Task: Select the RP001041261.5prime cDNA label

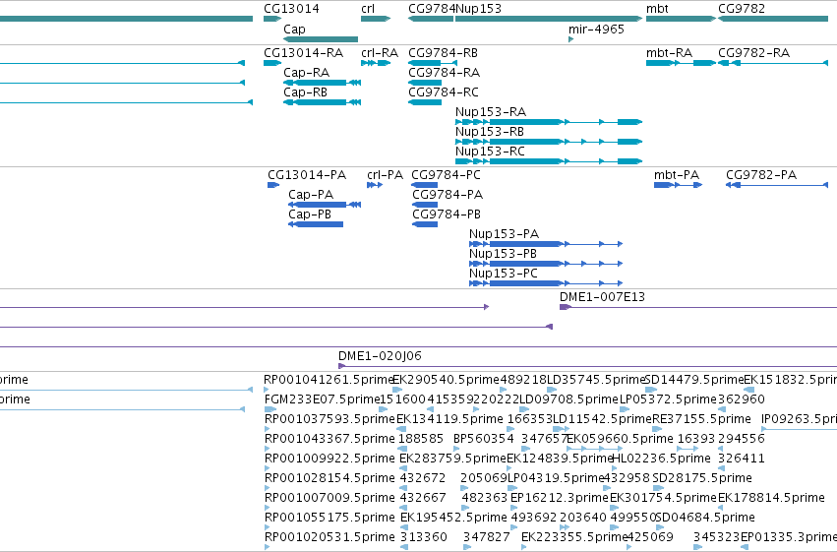Action: (x=329, y=380)
